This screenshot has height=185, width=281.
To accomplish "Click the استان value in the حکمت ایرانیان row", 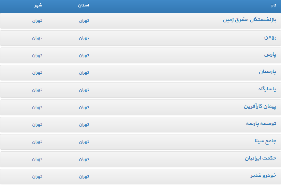I will click(x=84, y=159).
